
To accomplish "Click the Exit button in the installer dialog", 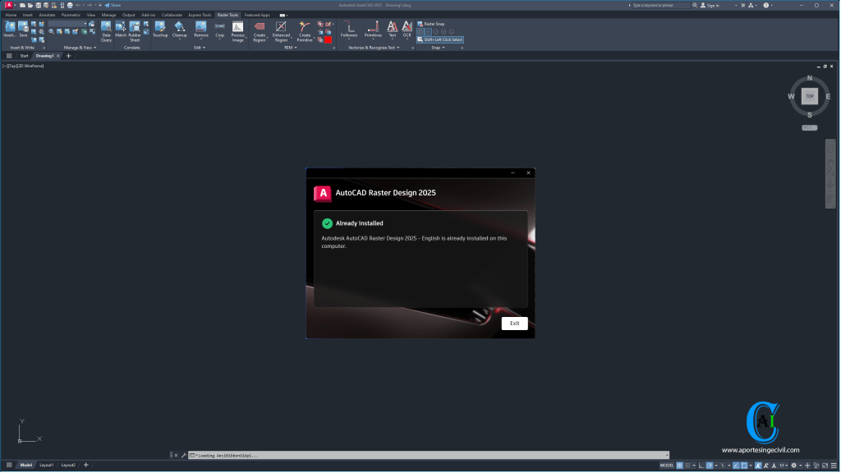I will click(514, 323).
